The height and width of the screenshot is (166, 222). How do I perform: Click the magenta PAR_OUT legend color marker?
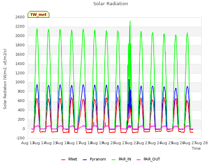(x=139, y=160)
